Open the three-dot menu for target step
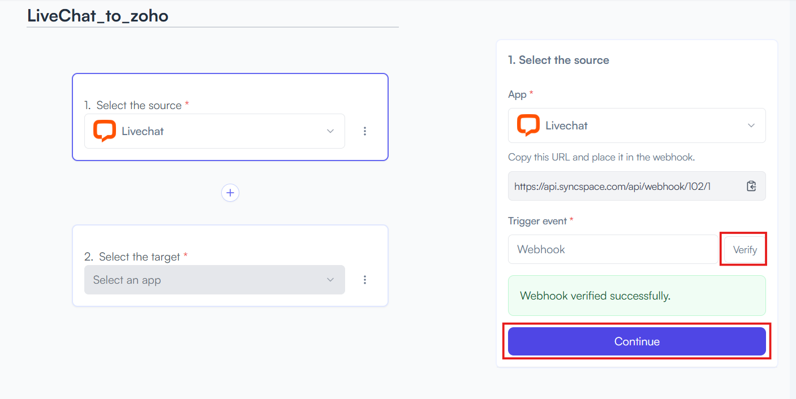 [x=365, y=280]
